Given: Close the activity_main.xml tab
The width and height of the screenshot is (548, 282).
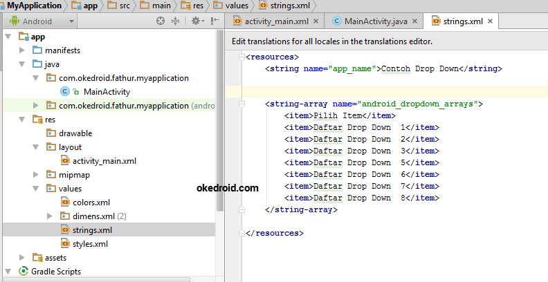Looking at the screenshot, I should [316, 21].
